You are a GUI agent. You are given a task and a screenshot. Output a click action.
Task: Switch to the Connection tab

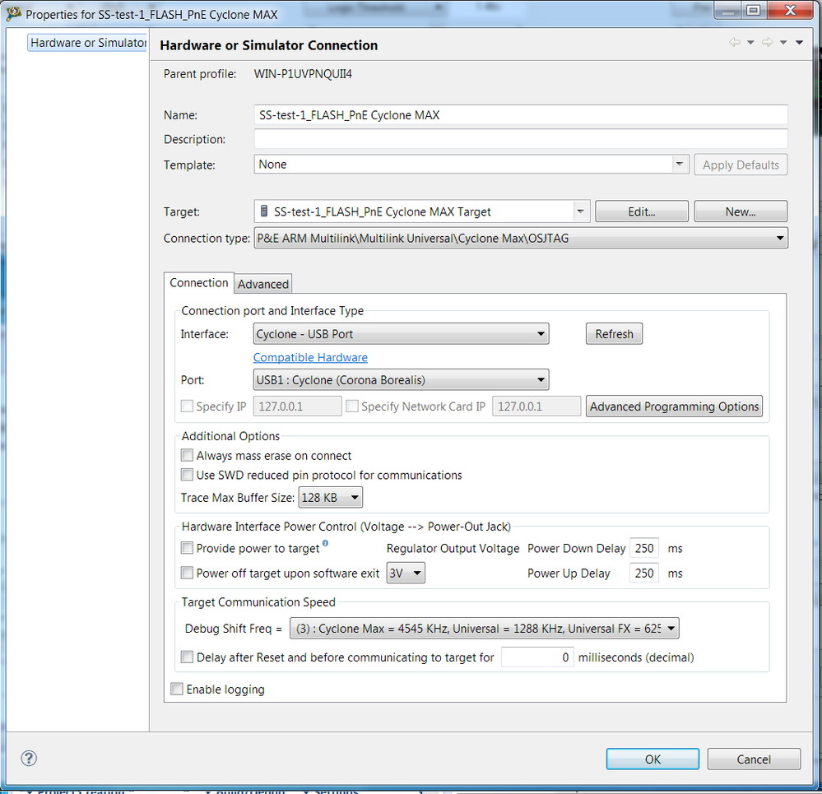click(x=198, y=283)
